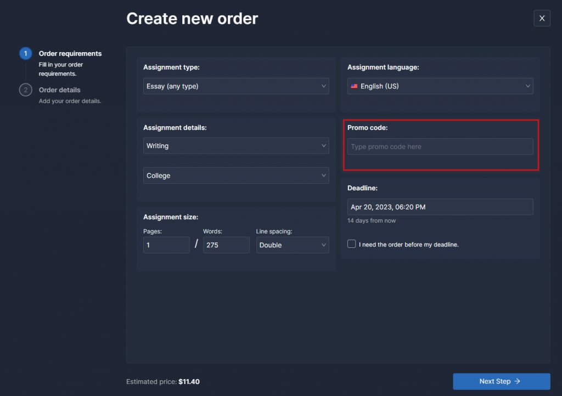
Task: Expand the College academic level dropdown
Action: [236, 176]
